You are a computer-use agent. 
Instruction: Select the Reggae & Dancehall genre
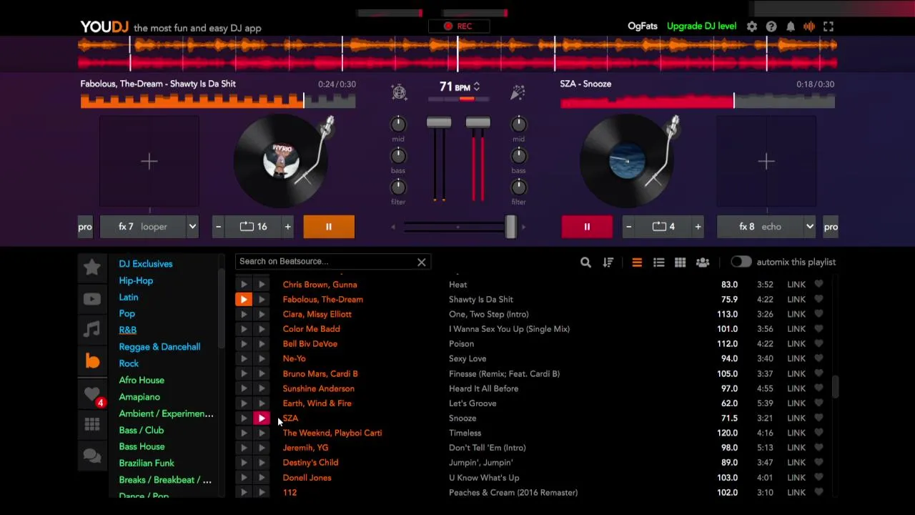[x=159, y=347]
